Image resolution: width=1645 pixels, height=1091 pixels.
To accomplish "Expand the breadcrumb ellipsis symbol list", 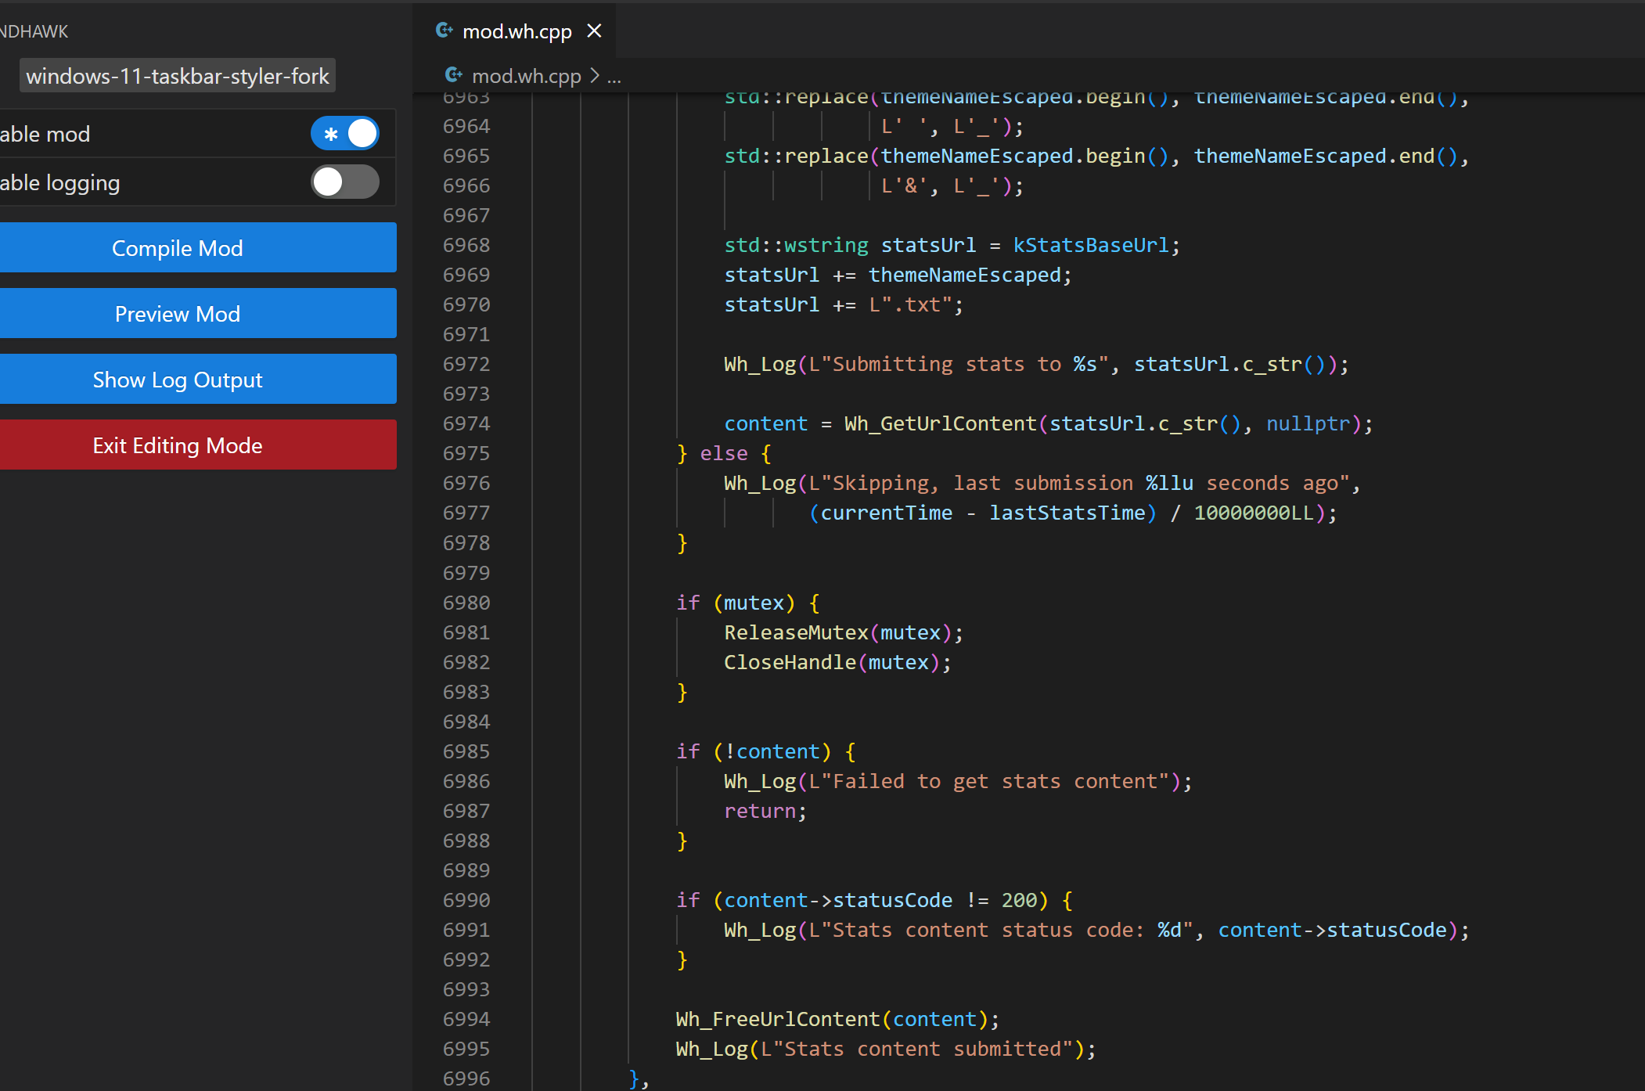I will click(x=614, y=77).
